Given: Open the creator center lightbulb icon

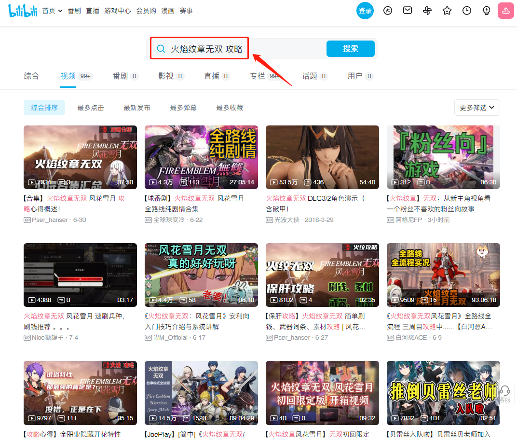Looking at the screenshot, I should point(487,11).
